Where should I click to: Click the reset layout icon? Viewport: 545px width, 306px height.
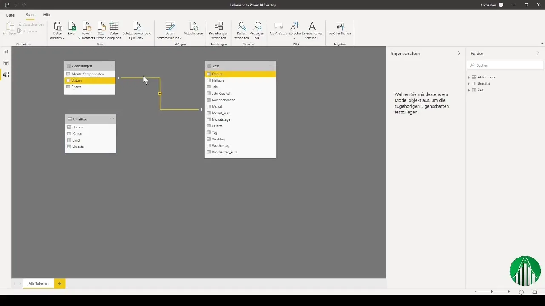point(521,292)
